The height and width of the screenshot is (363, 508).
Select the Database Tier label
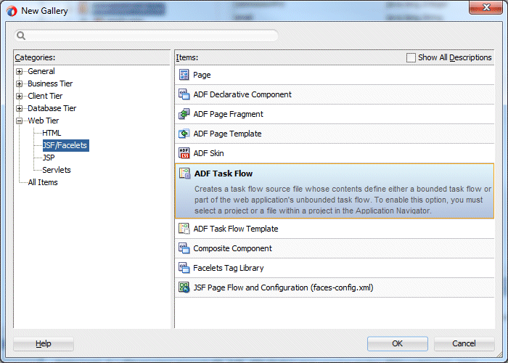point(52,108)
